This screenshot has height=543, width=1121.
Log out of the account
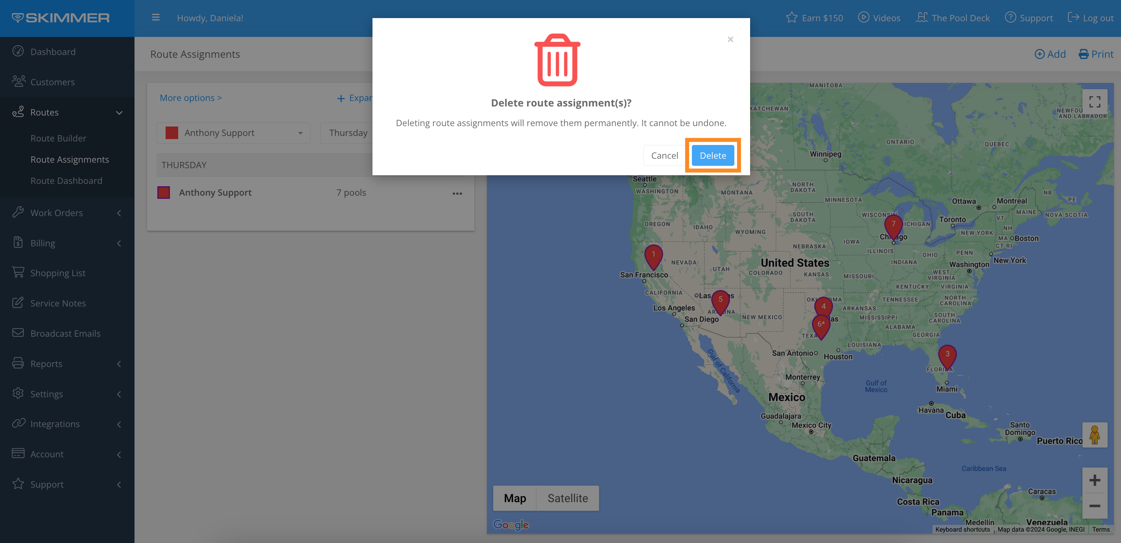(1091, 18)
